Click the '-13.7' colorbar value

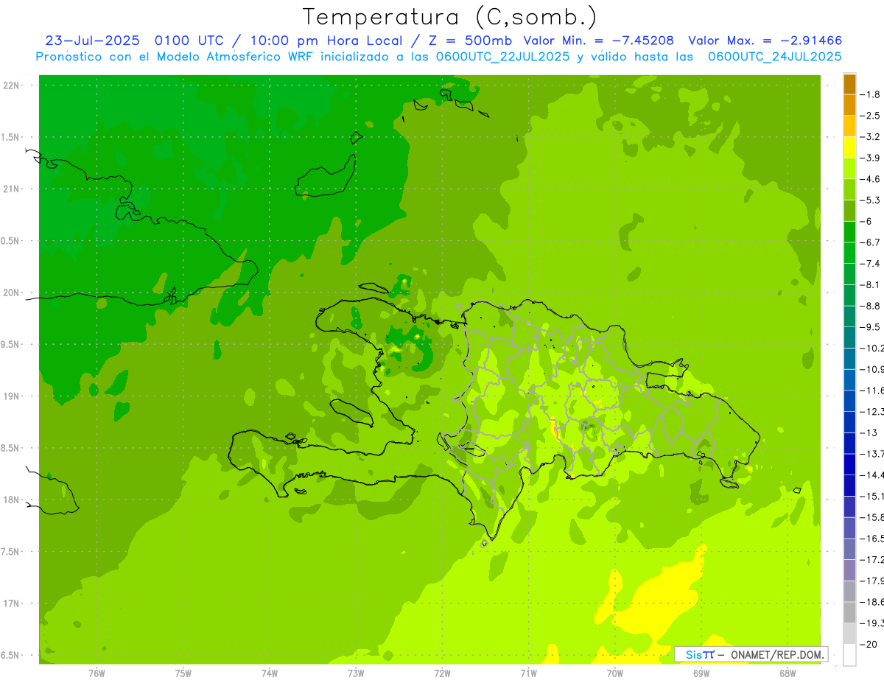[x=872, y=454]
